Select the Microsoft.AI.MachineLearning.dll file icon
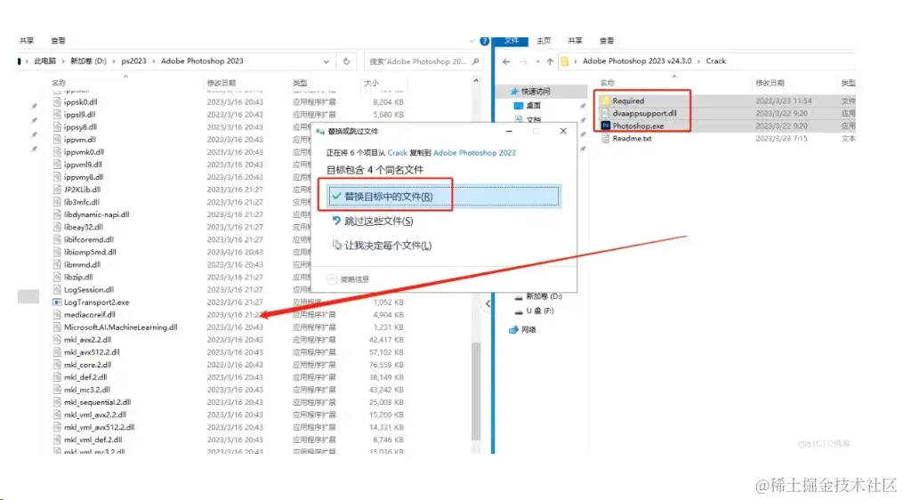903x500 pixels. tap(57, 327)
